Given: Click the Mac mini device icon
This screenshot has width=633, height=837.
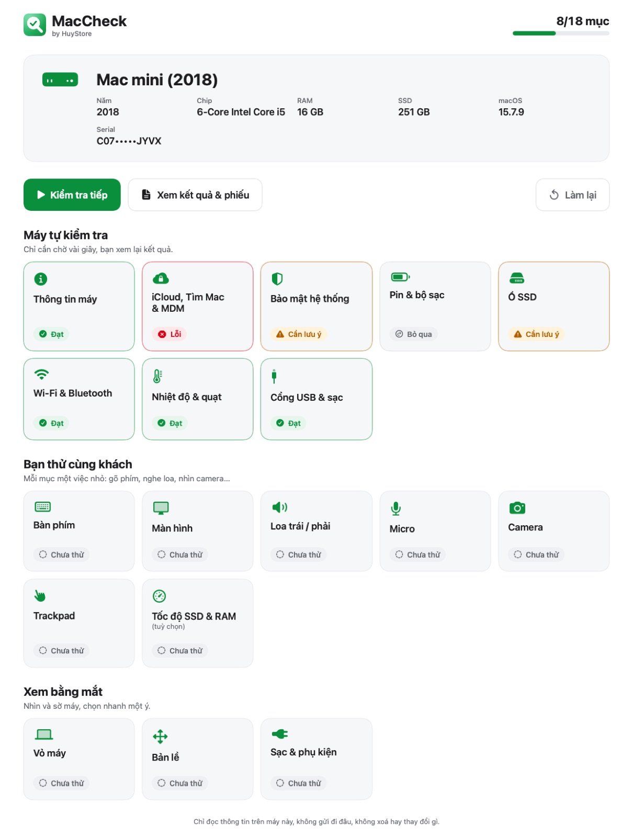Looking at the screenshot, I should pos(60,80).
